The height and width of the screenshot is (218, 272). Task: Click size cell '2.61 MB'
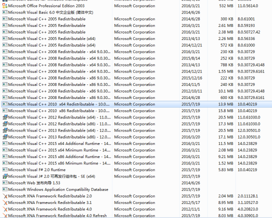point(226,25)
